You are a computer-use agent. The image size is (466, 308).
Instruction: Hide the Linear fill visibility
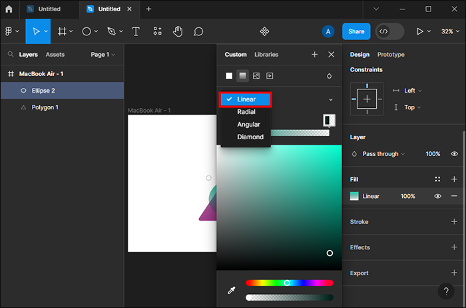pyautogui.click(x=438, y=196)
